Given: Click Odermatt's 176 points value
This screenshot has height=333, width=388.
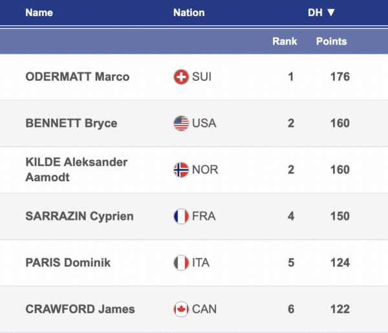Looking at the screenshot, I should pyautogui.click(x=339, y=77).
